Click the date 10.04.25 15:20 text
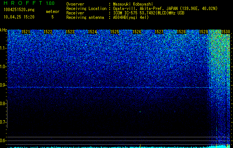 (19, 17)
